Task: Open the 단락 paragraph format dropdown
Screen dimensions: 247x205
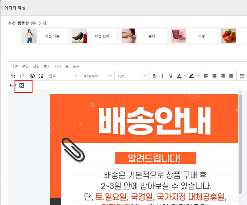Action: [x=63, y=76]
